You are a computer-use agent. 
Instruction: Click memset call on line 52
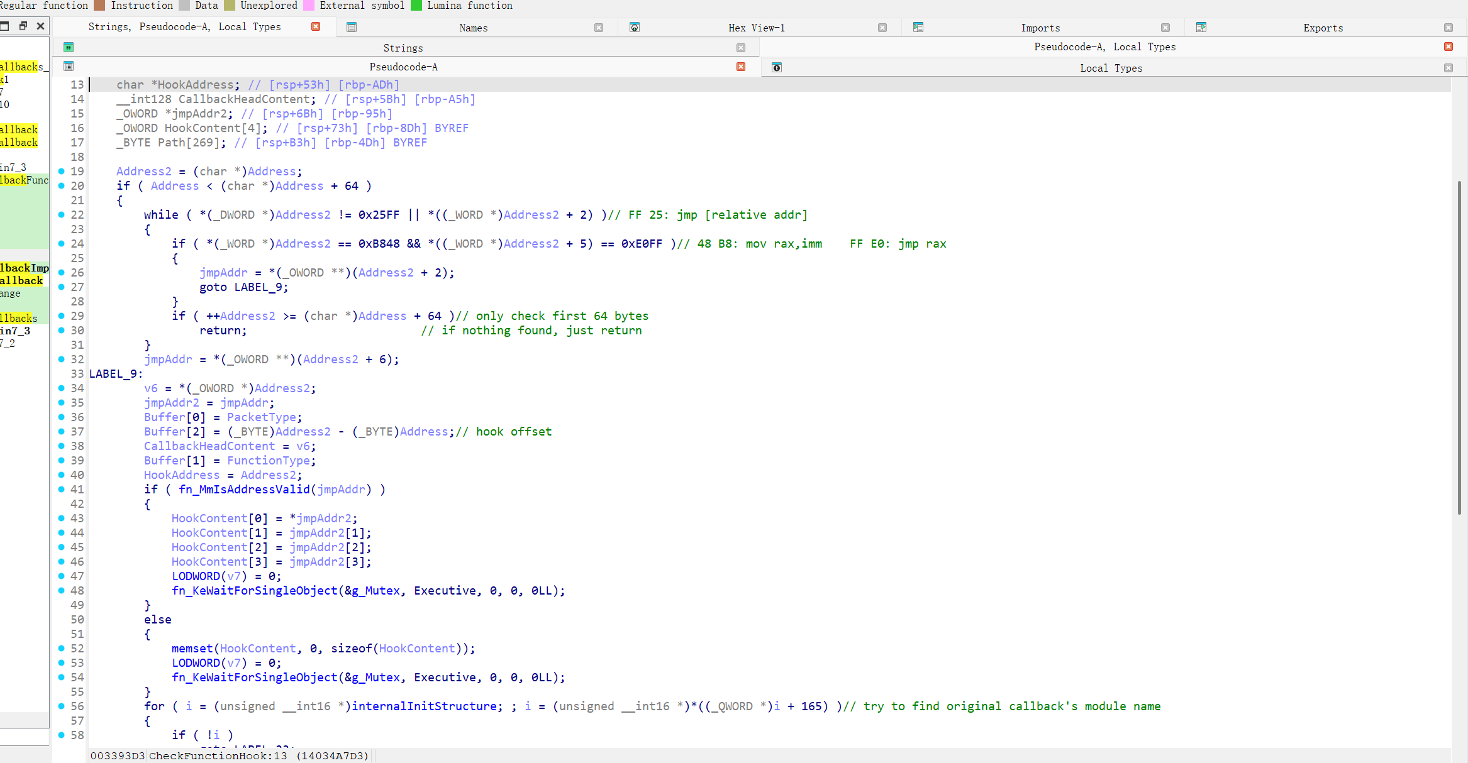point(192,648)
